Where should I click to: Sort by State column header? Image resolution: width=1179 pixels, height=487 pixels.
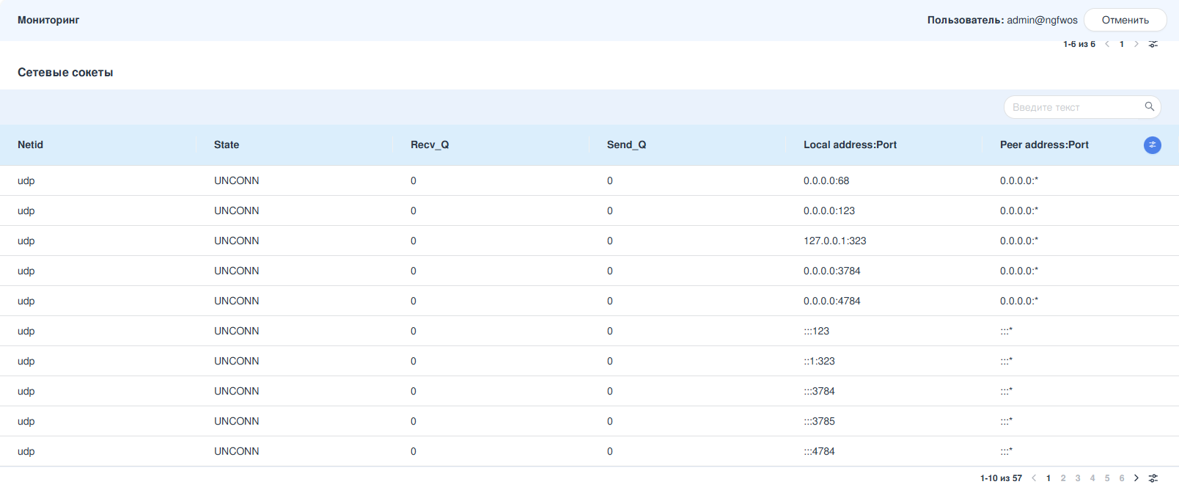point(227,145)
